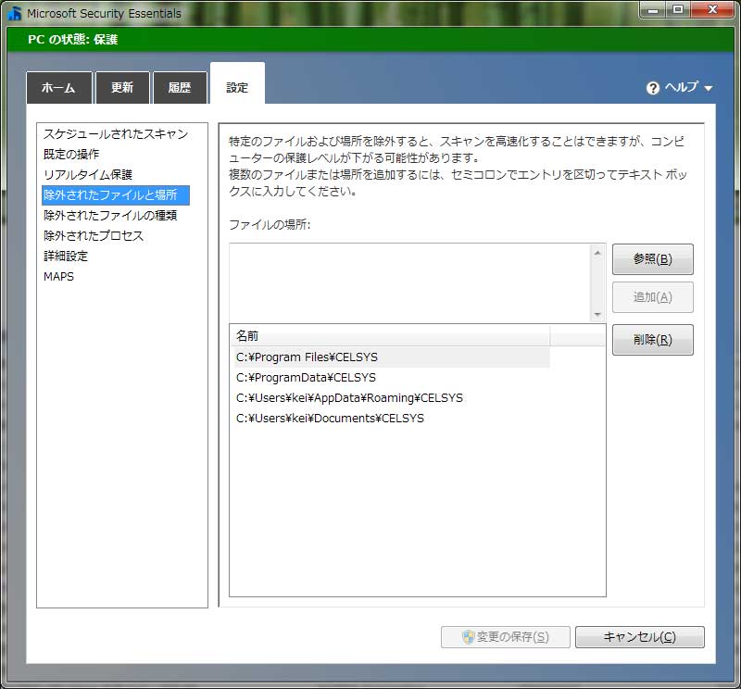Image resolution: width=741 pixels, height=689 pixels.
Task: Maximize the Security Essentials window
Action: pyautogui.click(x=678, y=10)
